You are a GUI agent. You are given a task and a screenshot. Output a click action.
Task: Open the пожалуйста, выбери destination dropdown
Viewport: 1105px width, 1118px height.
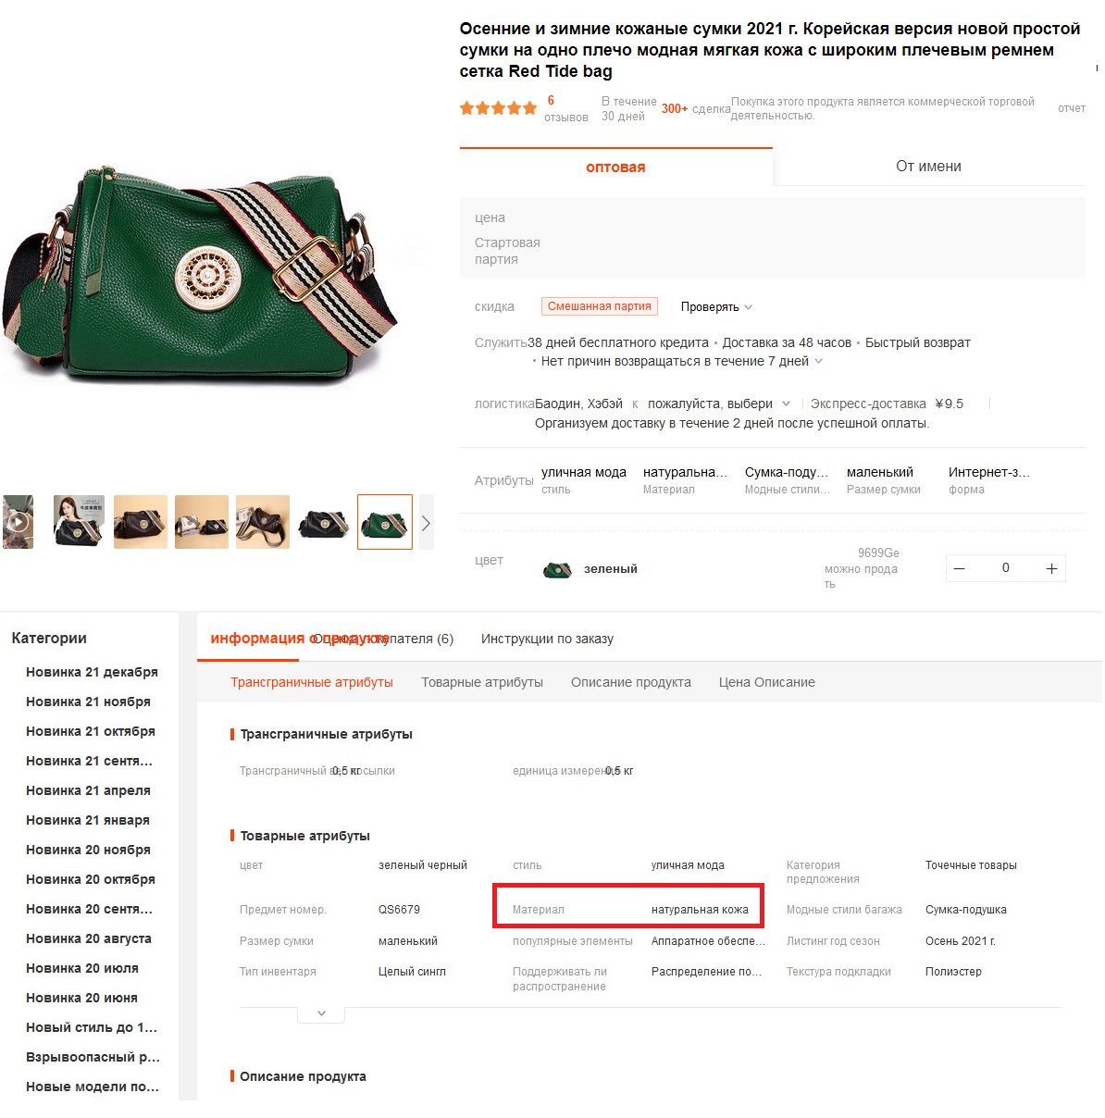tap(719, 404)
